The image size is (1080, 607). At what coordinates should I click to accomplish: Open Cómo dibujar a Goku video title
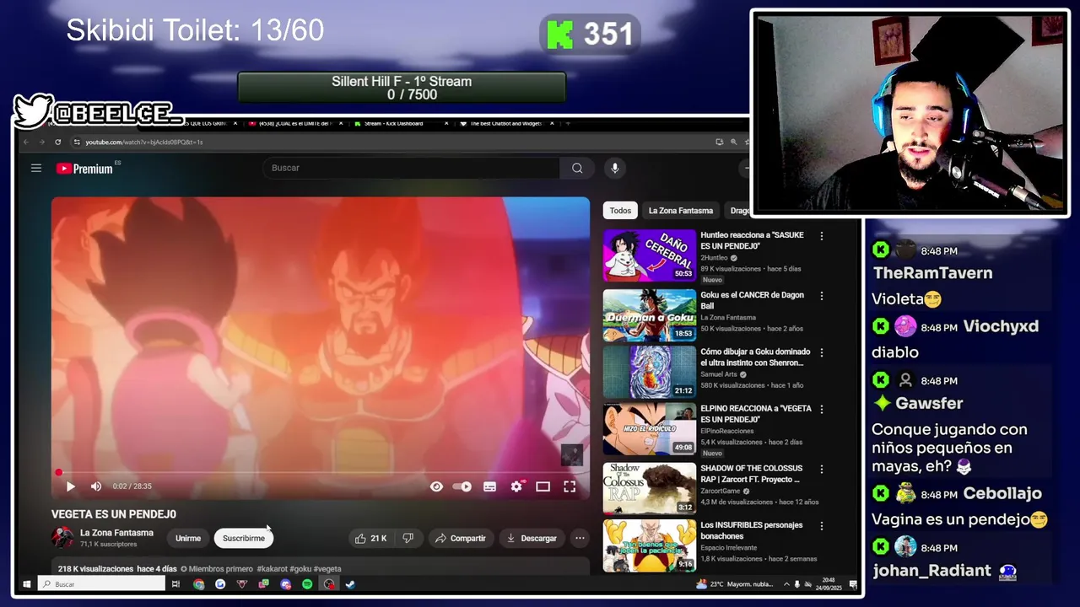(755, 357)
